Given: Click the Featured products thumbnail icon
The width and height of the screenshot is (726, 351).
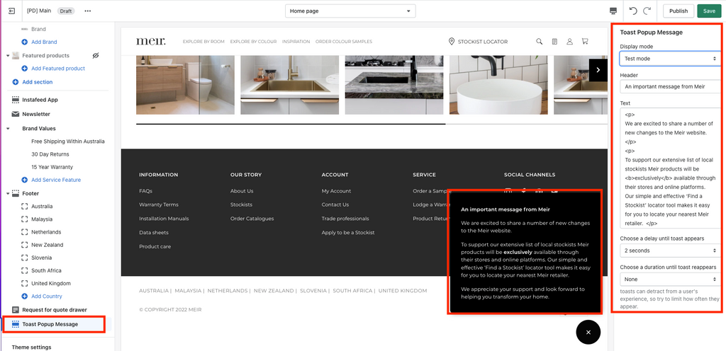Looking at the screenshot, I should coord(16,55).
